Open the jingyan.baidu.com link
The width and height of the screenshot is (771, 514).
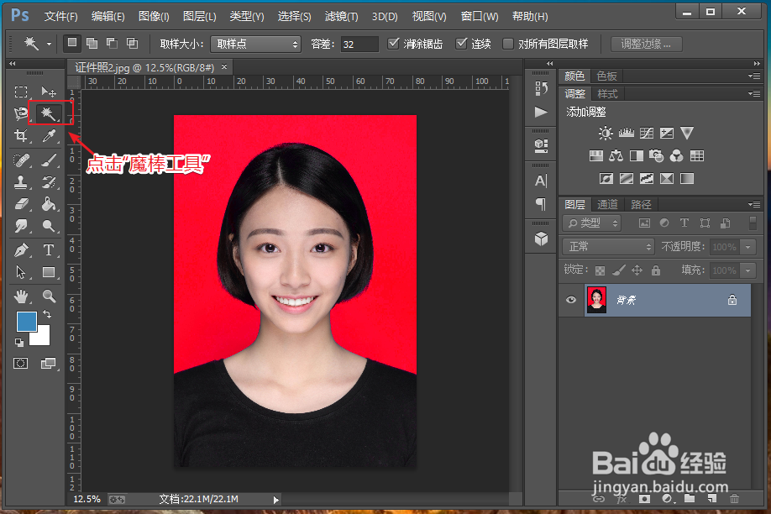[662, 485]
